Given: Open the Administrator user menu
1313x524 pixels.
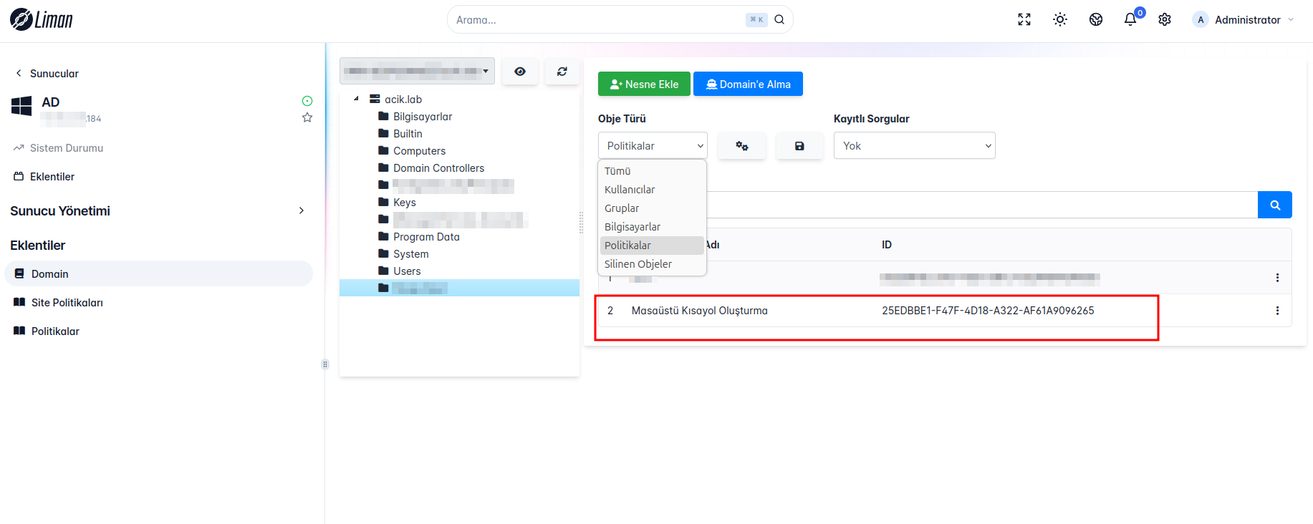Looking at the screenshot, I should point(1244,19).
